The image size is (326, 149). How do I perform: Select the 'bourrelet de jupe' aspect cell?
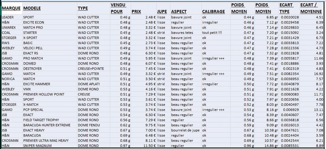tap(186, 130)
